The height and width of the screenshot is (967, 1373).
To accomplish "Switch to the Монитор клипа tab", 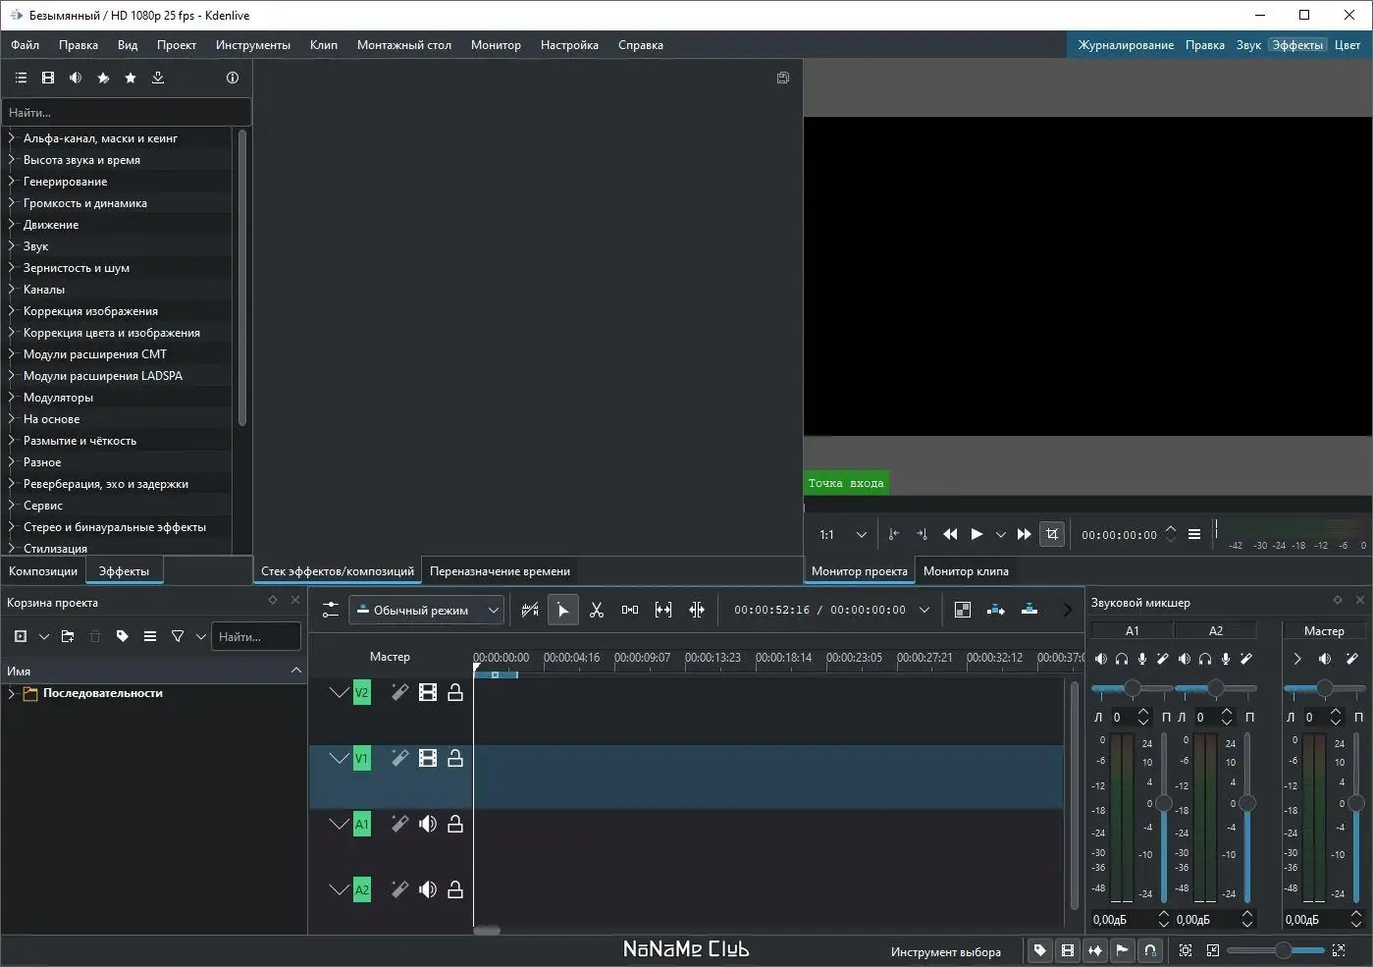I will click(x=966, y=571).
